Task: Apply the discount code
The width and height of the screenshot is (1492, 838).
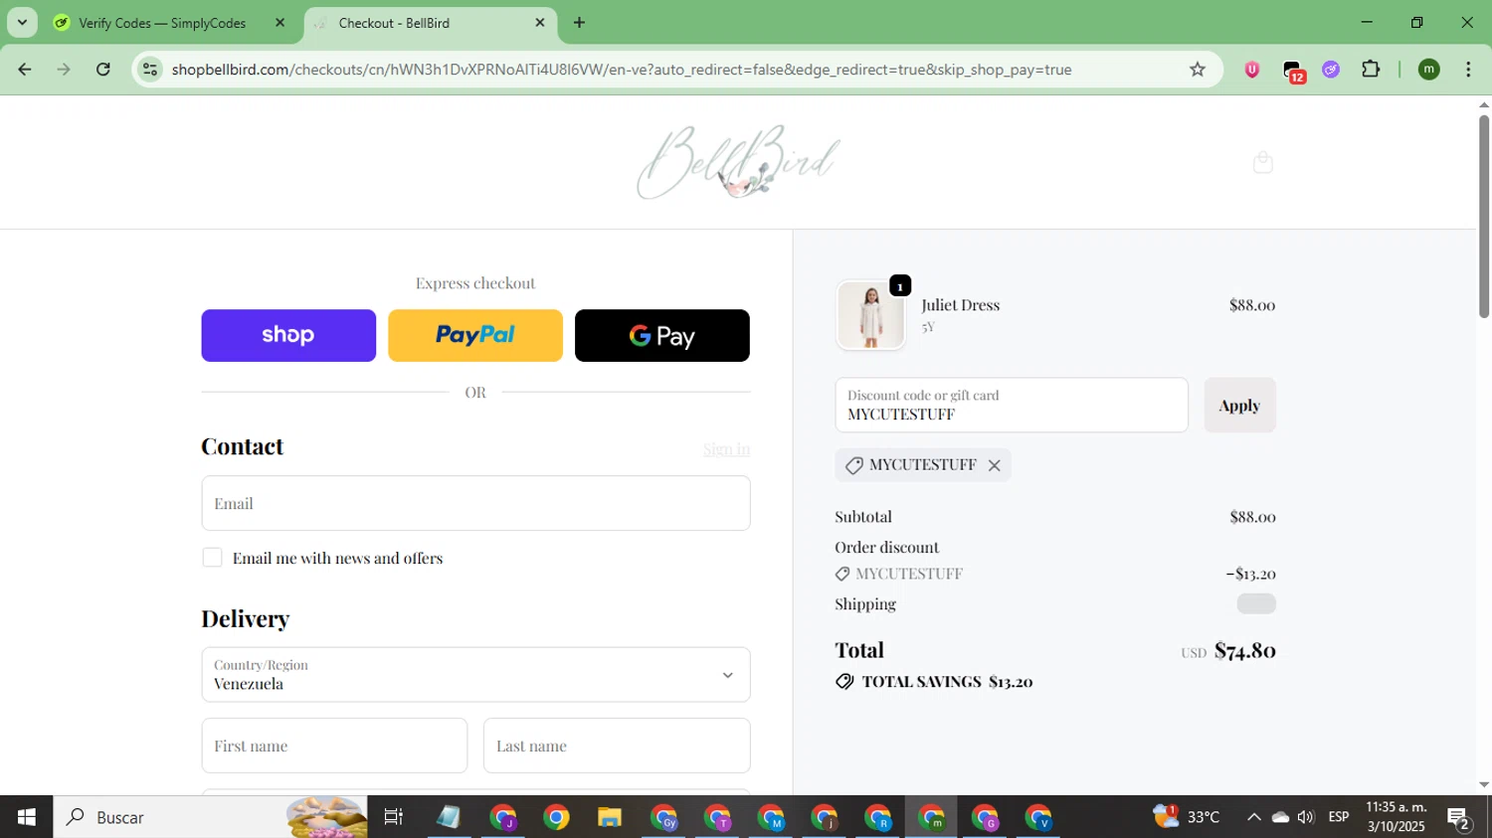Action: [x=1239, y=405]
